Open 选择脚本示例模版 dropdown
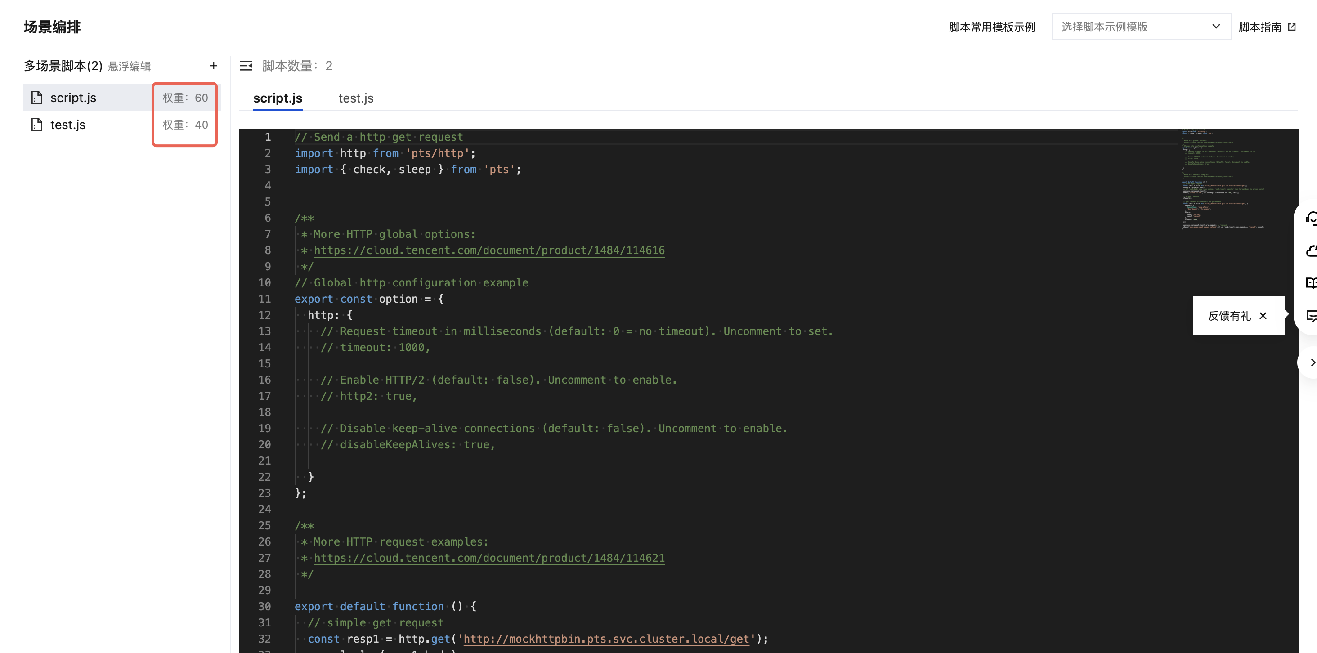Image resolution: width=1317 pixels, height=653 pixels. 1141,27
